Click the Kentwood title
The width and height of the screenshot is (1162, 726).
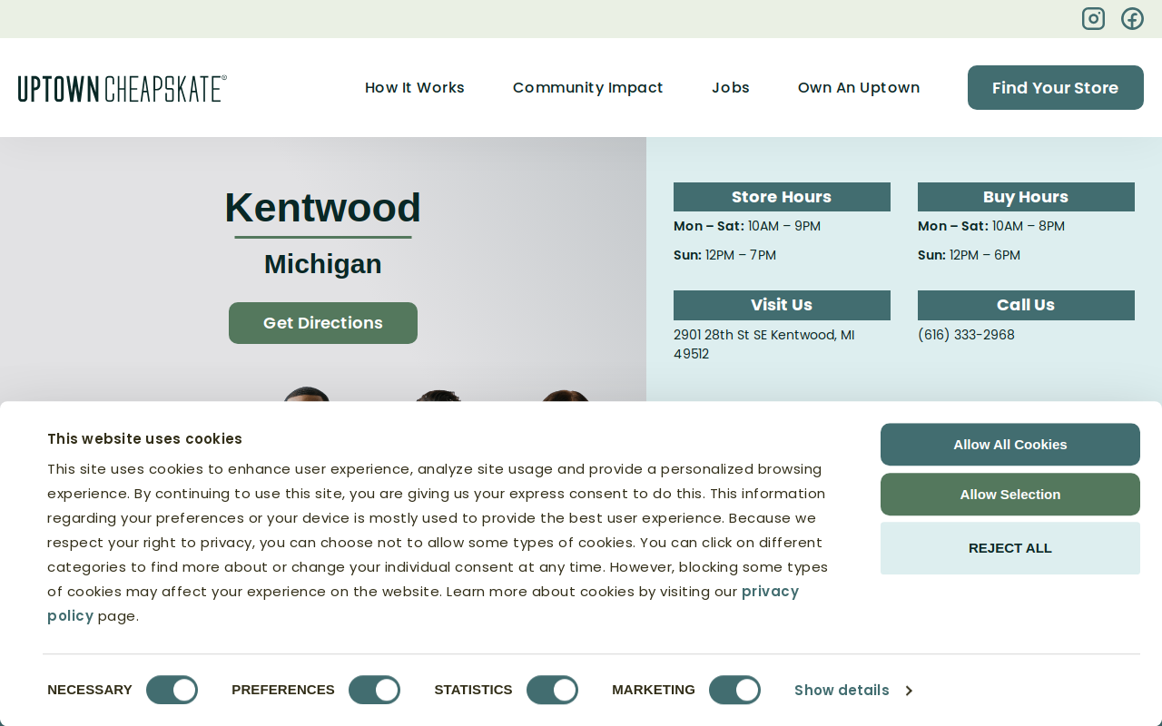tap(323, 208)
